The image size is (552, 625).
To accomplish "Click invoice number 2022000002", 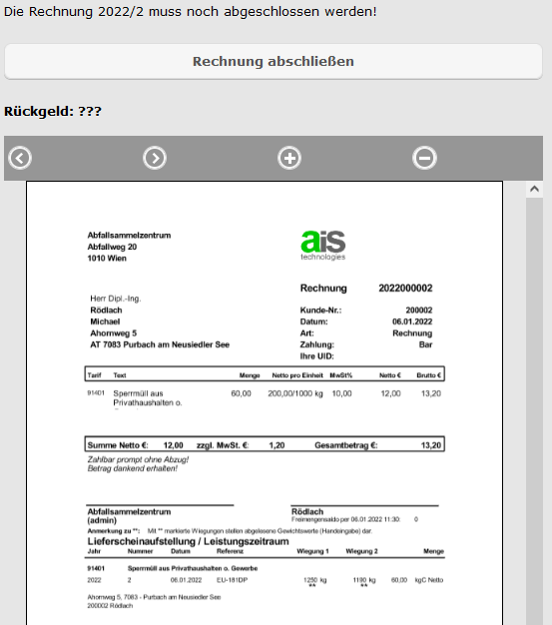I will coord(405,289).
